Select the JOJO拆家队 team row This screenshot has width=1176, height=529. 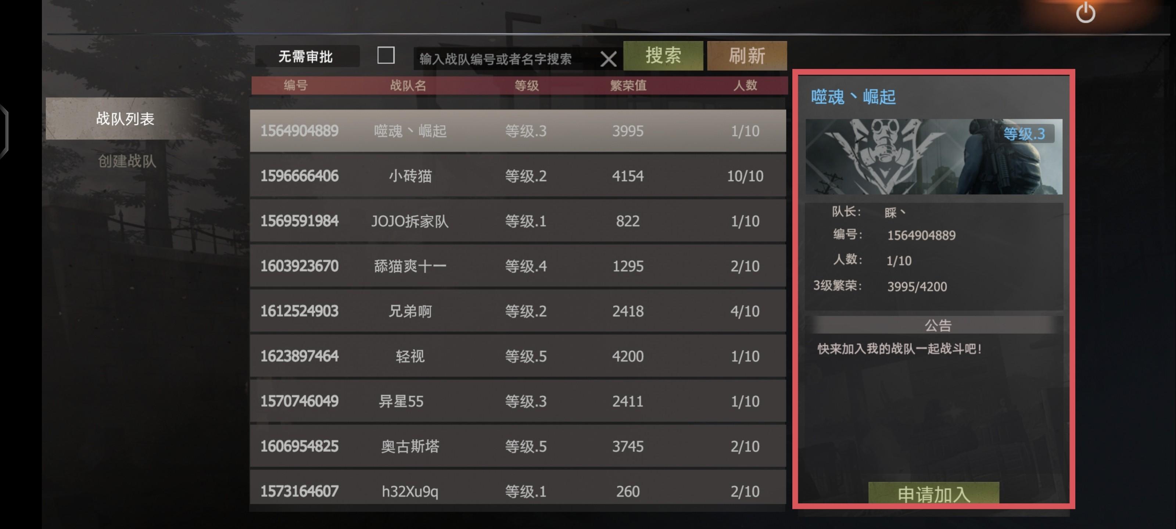(518, 221)
